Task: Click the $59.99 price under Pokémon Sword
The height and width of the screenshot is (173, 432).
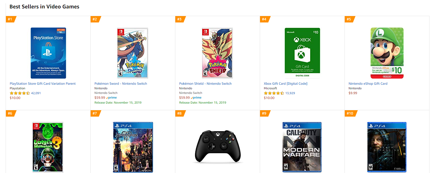Action: (100, 98)
